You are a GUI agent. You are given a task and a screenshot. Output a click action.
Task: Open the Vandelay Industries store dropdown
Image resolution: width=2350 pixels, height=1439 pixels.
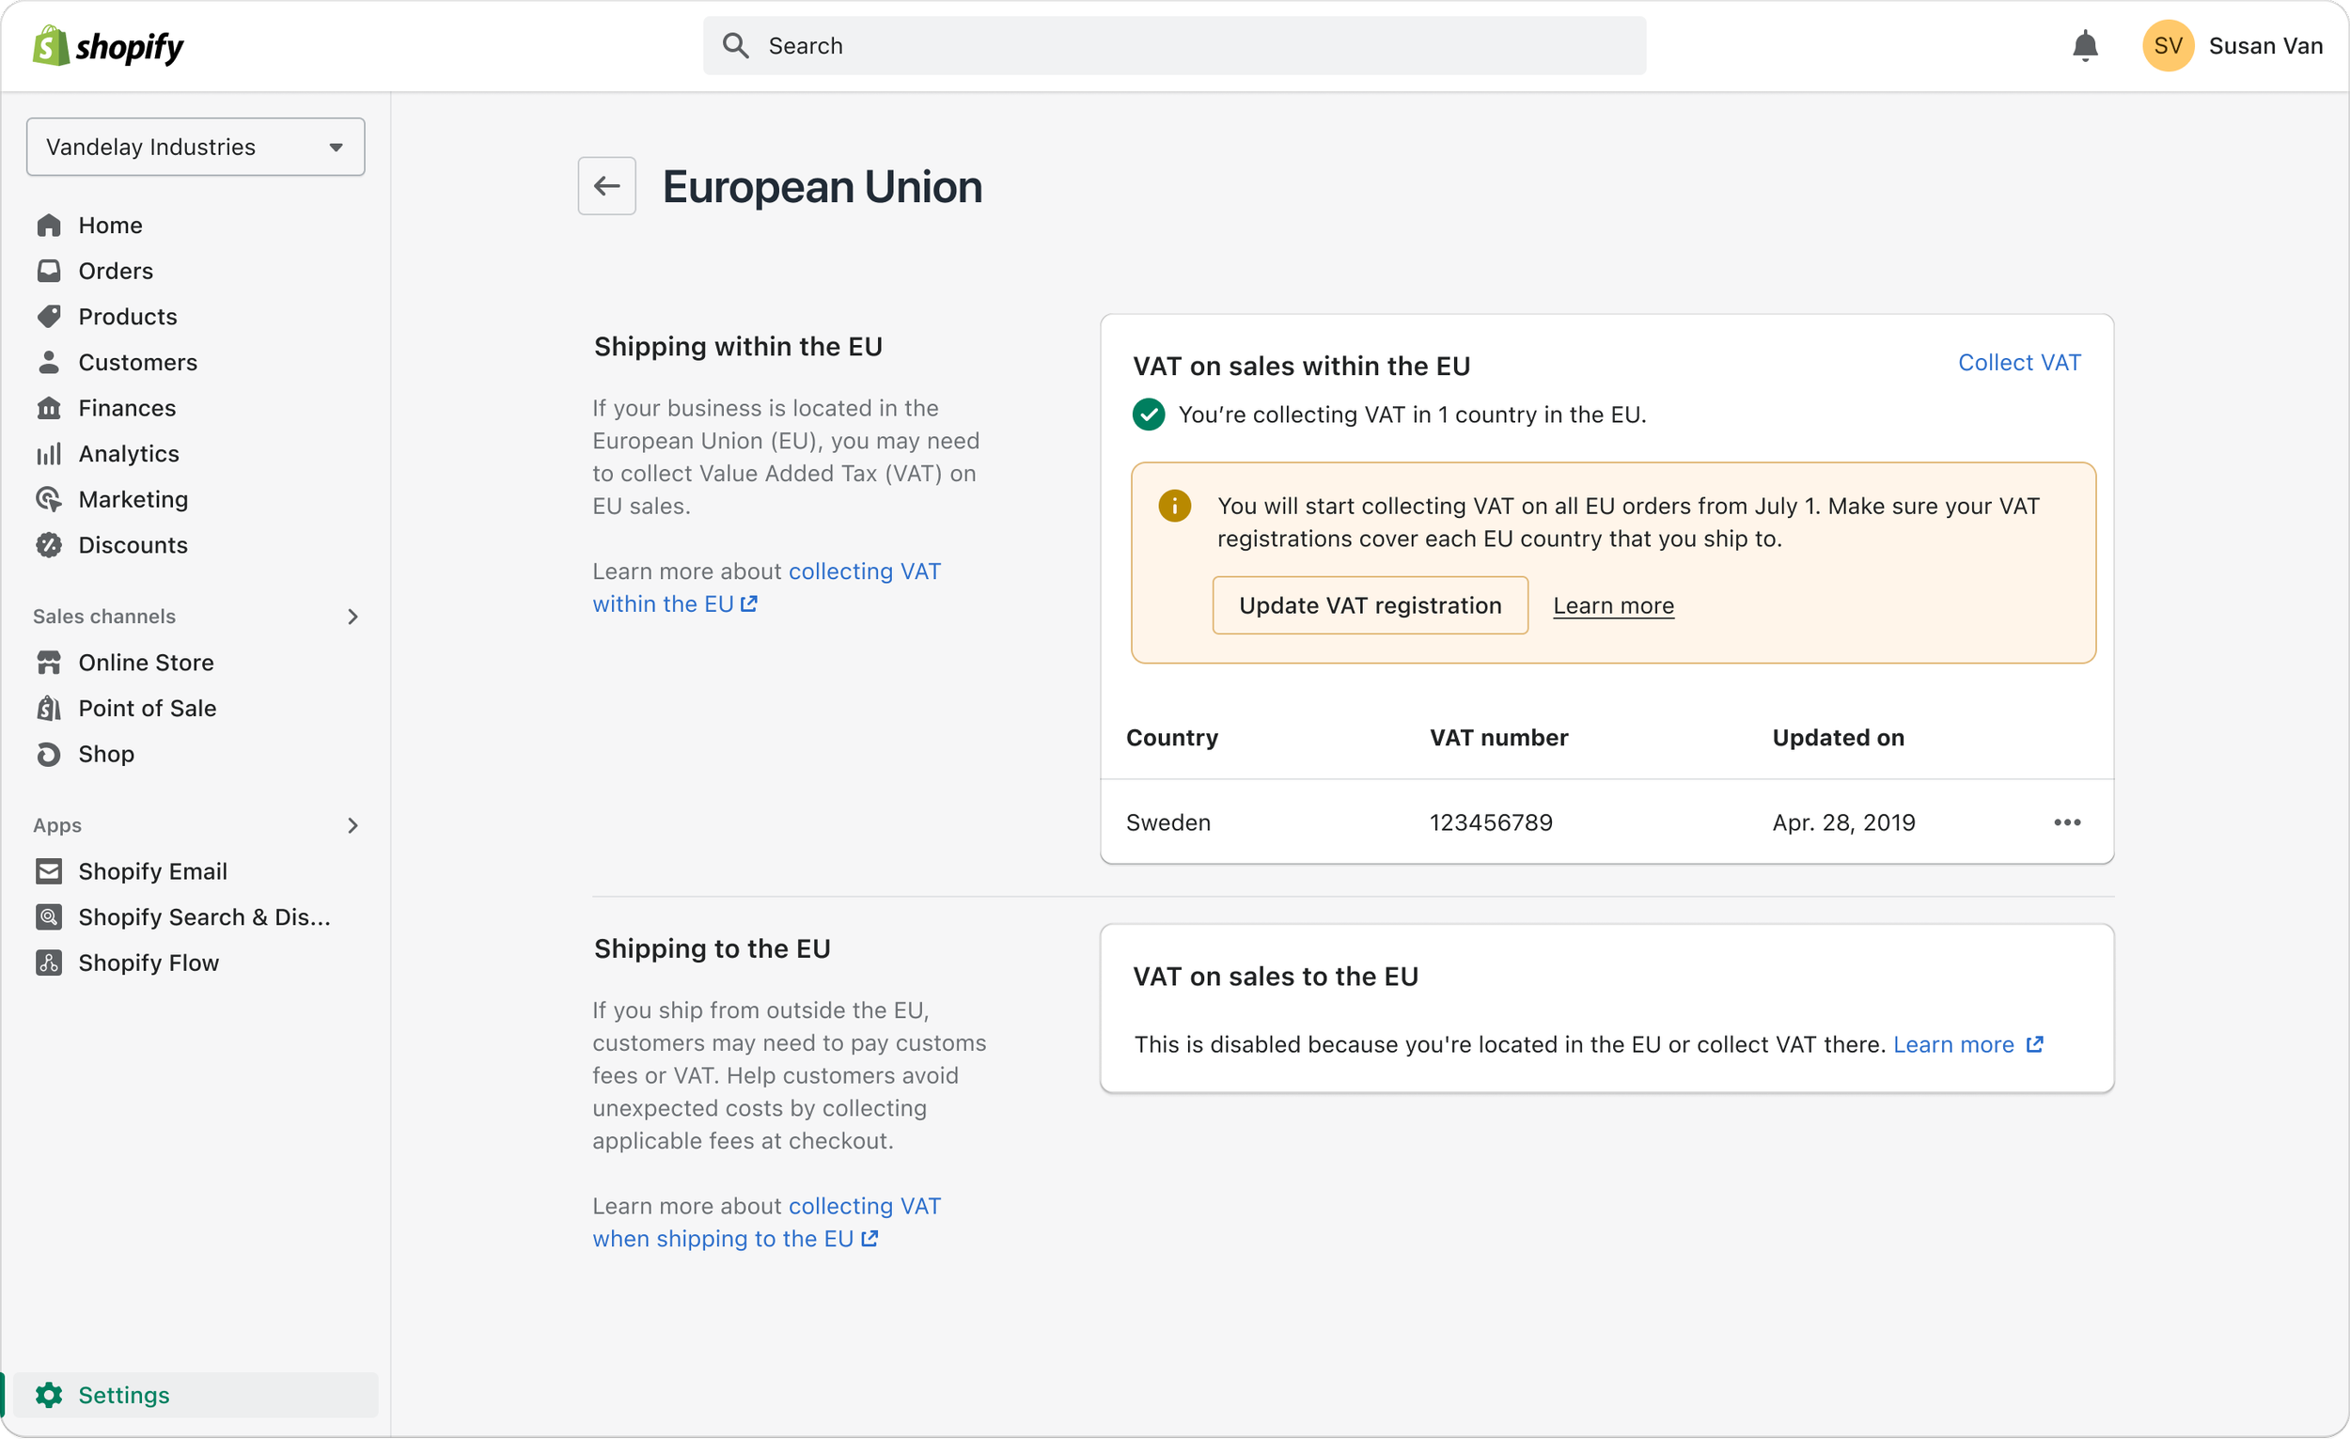point(196,147)
